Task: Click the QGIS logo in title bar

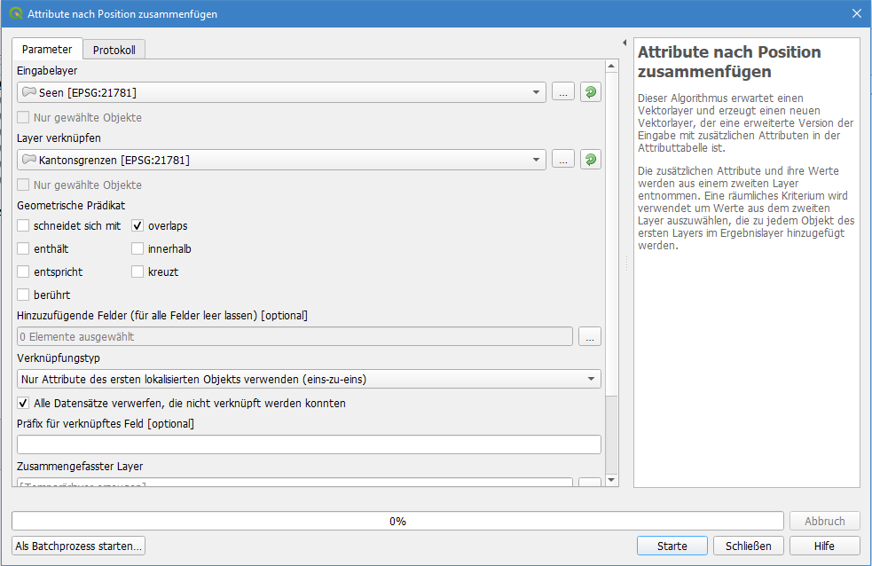Action: 15,14
